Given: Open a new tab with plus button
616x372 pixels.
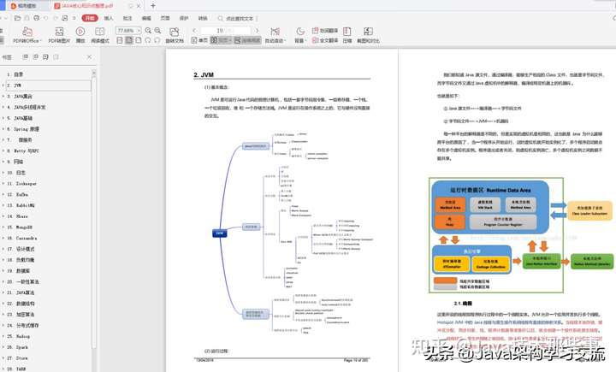Looking at the screenshot, I should coord(153,6).
